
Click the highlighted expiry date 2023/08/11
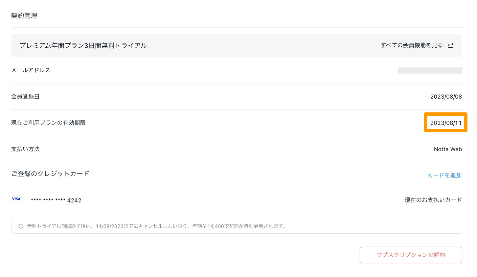pos(446,123)
